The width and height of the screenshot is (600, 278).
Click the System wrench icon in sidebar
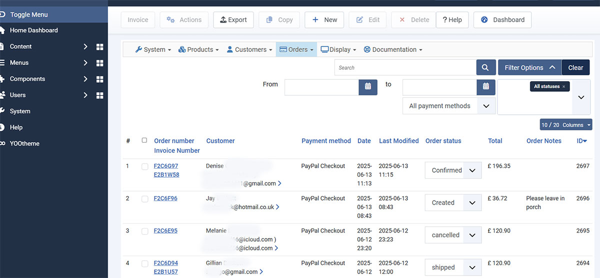(x=2, y=111)
